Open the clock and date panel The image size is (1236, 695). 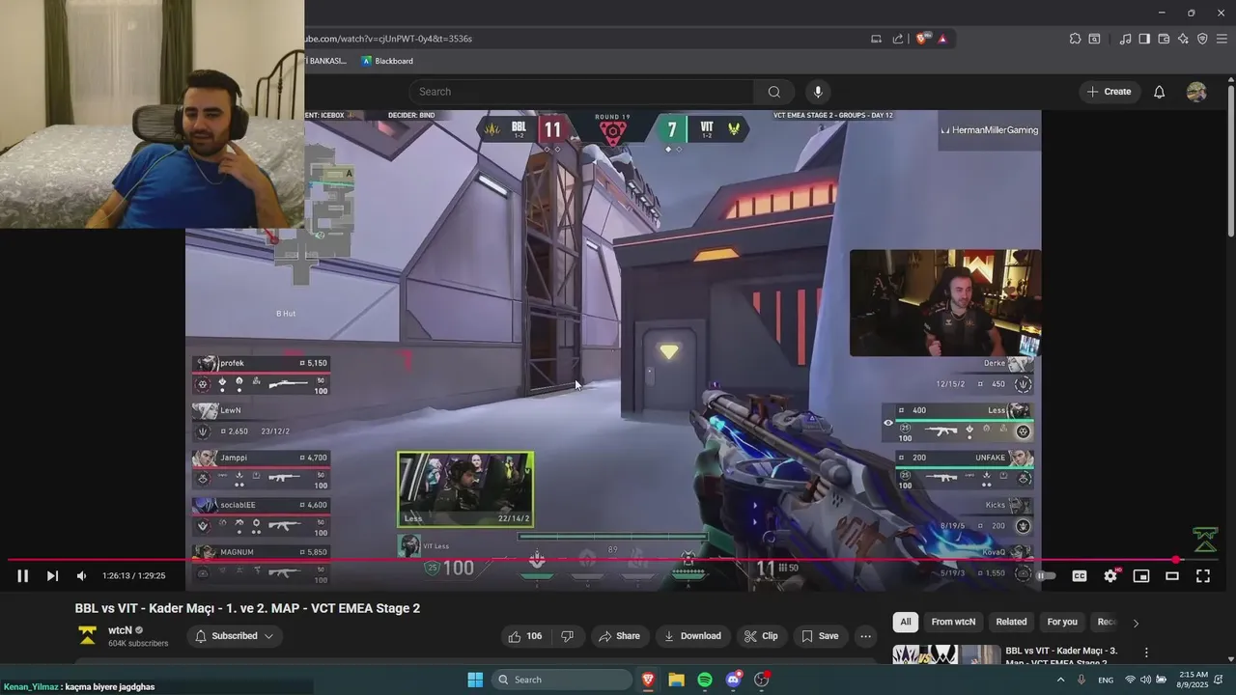1194,680
